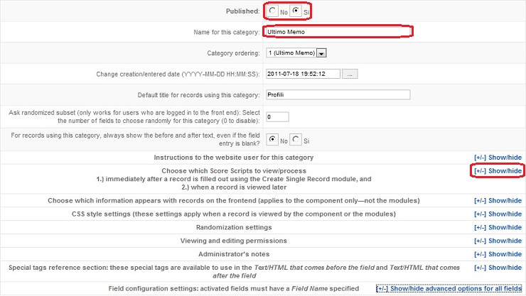Click the 'Category ordering:' label
The height and width of the screenshot is (296, 526).
(x=233, y=53)
